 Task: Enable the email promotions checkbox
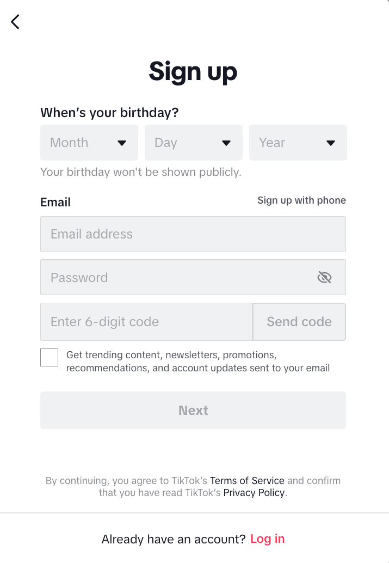pos(49,357)
